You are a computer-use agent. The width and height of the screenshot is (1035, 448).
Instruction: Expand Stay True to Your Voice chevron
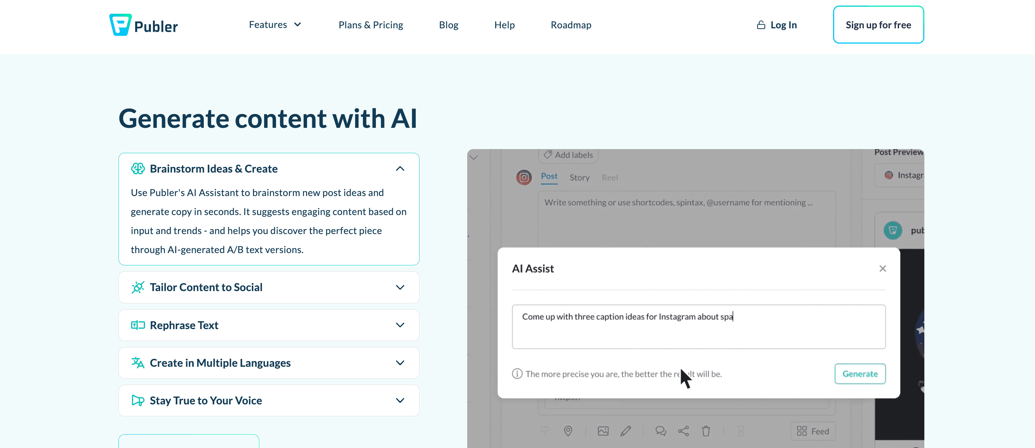(x=400, y=401)
